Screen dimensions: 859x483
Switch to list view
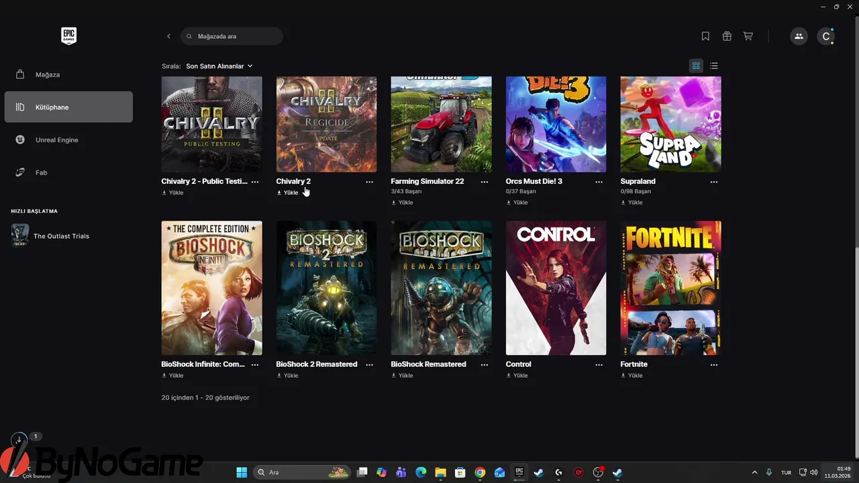(714, 66)
